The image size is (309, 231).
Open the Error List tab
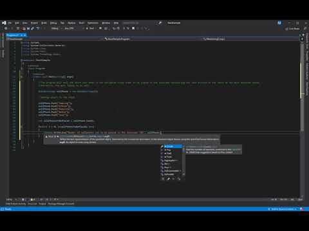click(x=32, y=204)
